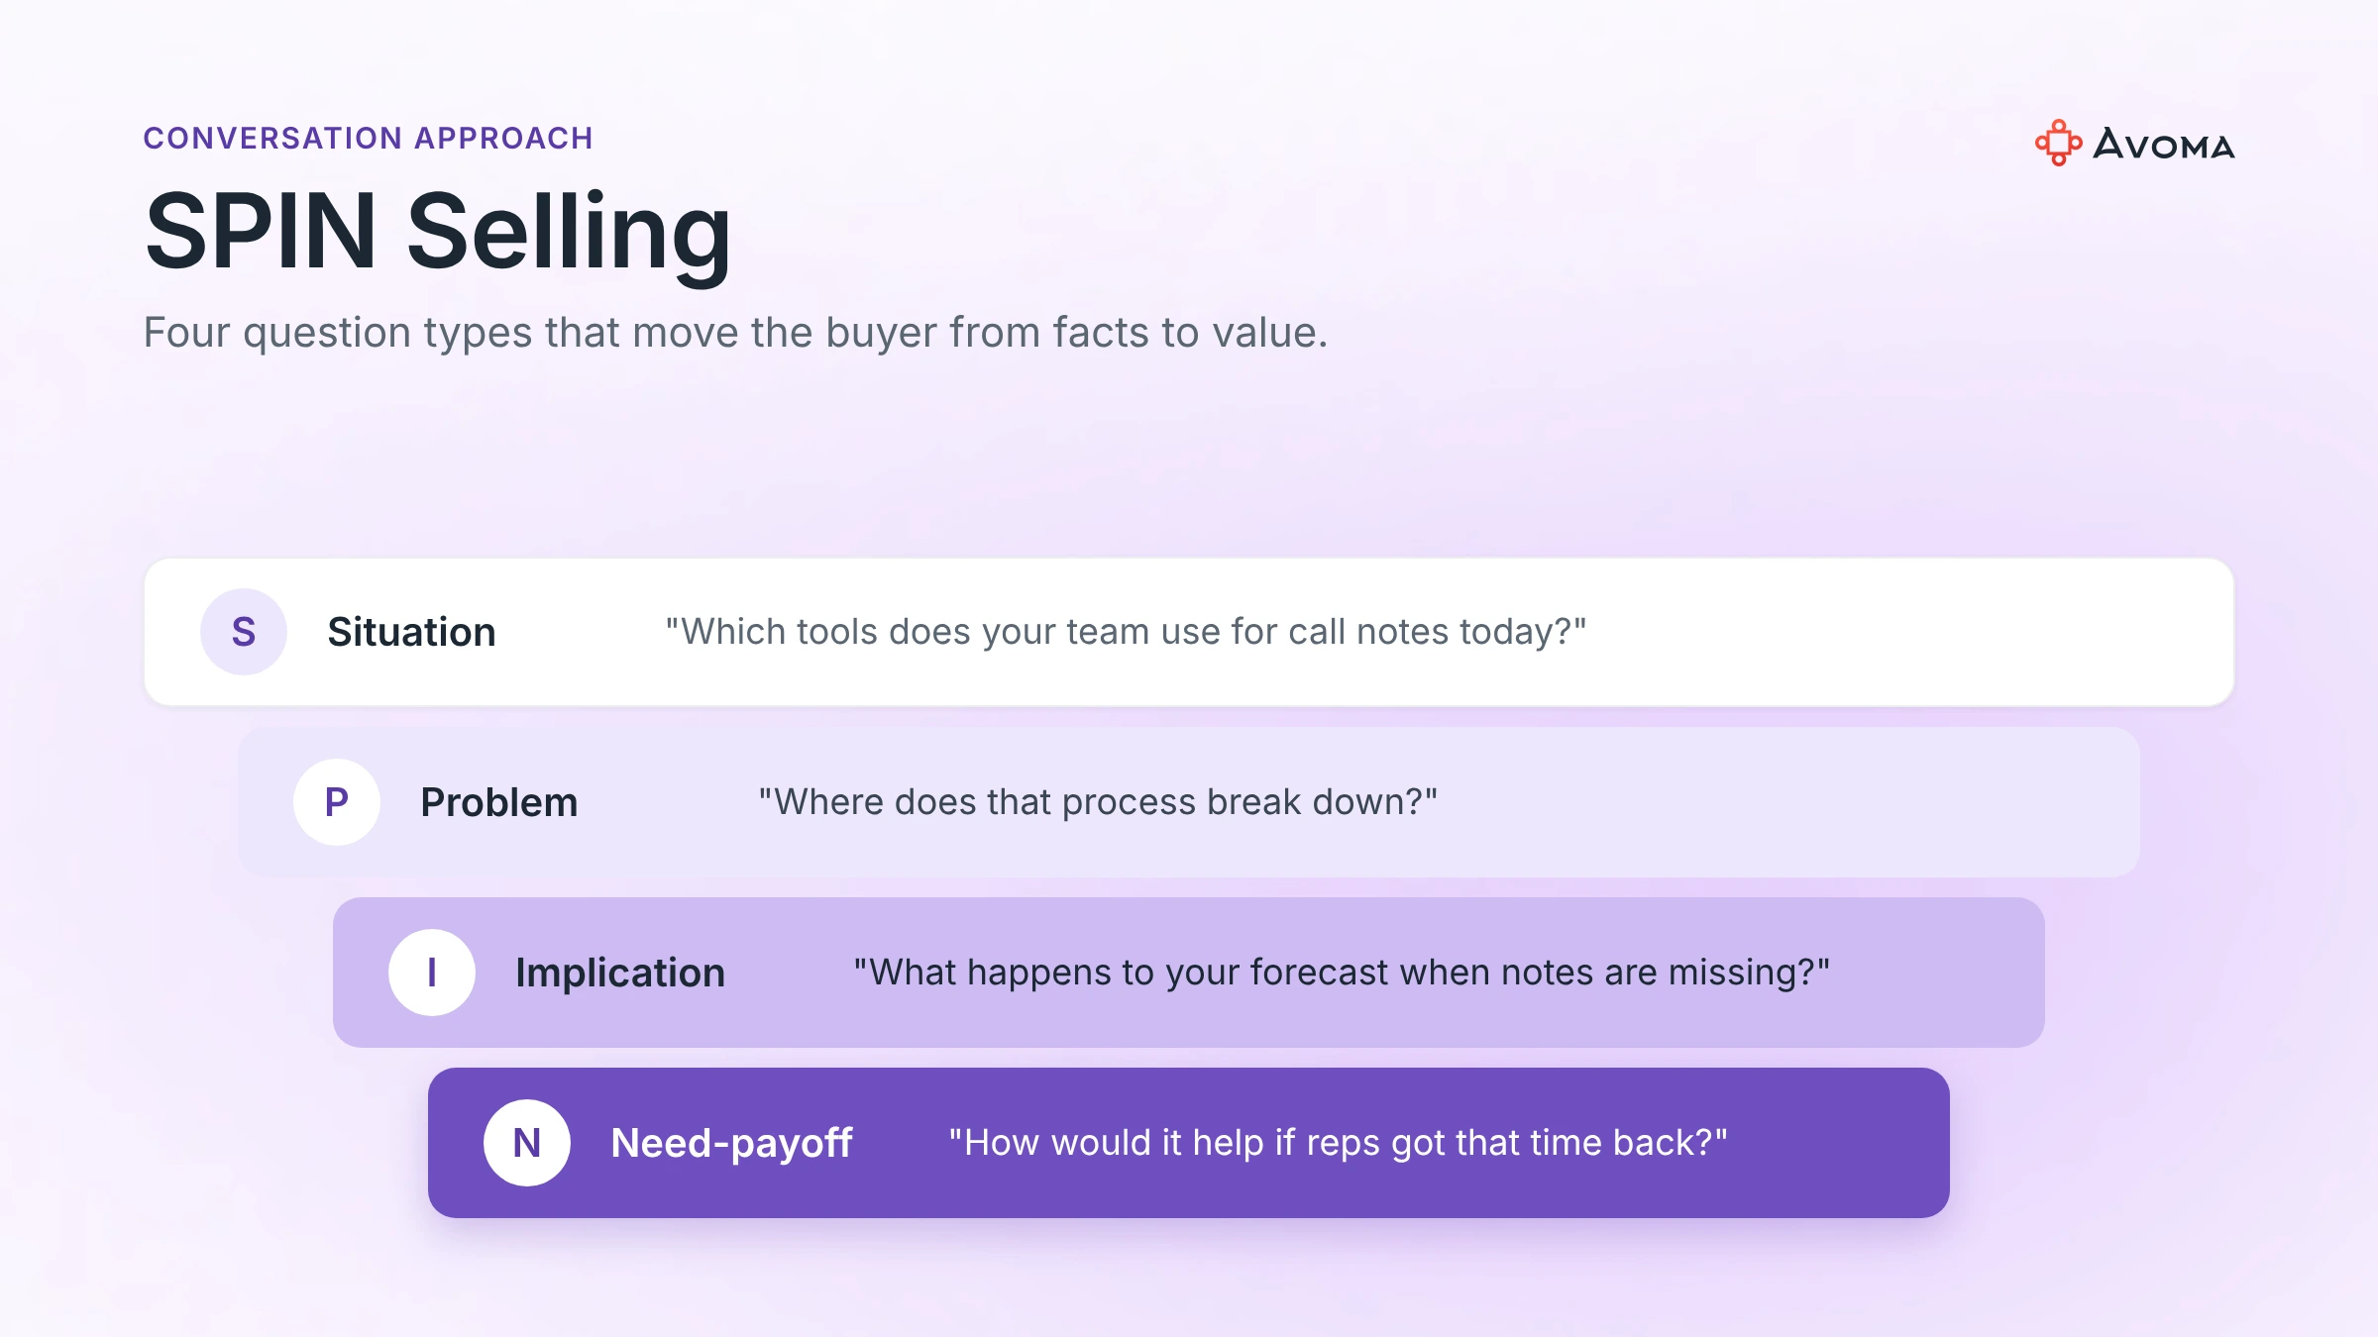Click the 'Problem' label
Image resolution: width=2378 pixels, height=1337 pixels.
click(499, 802)
